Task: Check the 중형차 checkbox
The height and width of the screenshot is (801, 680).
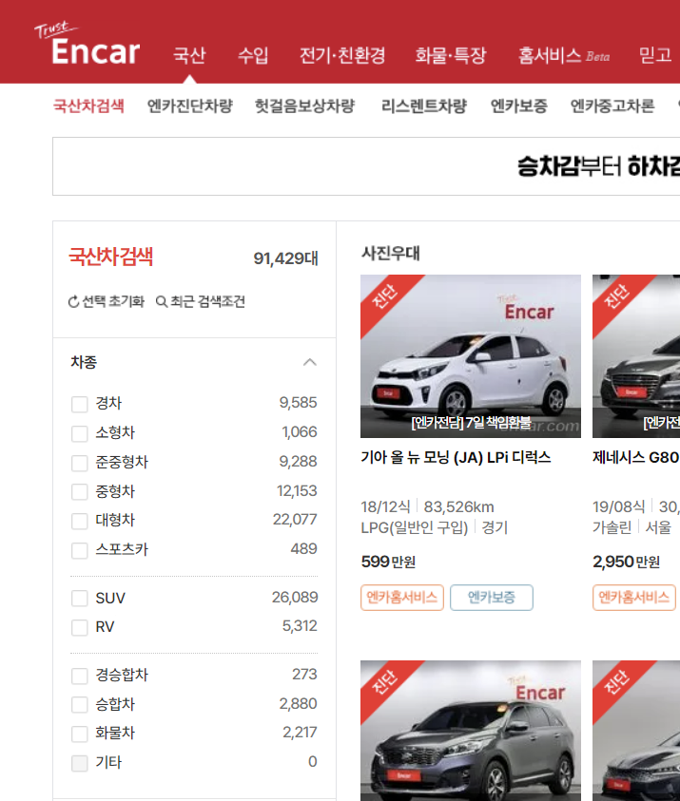Action: (79, 492)
